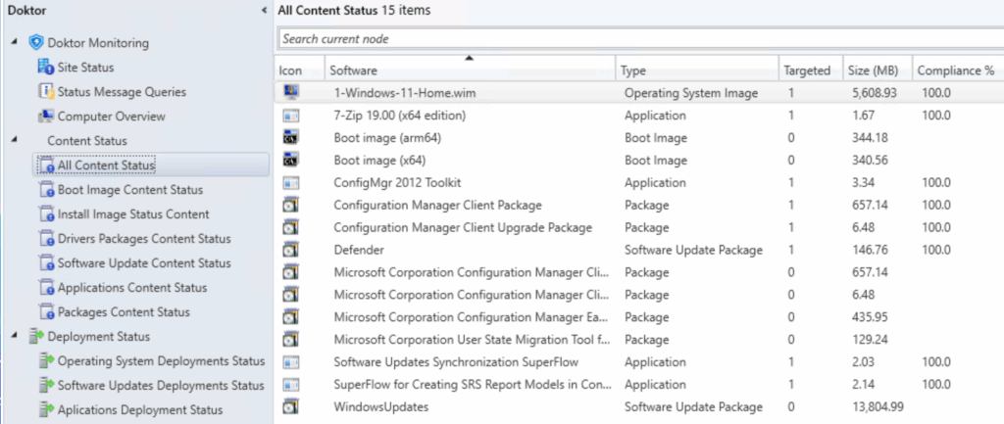
Task: Collapse the Doktor Monitoring tree node
Action: click(14, 43)
